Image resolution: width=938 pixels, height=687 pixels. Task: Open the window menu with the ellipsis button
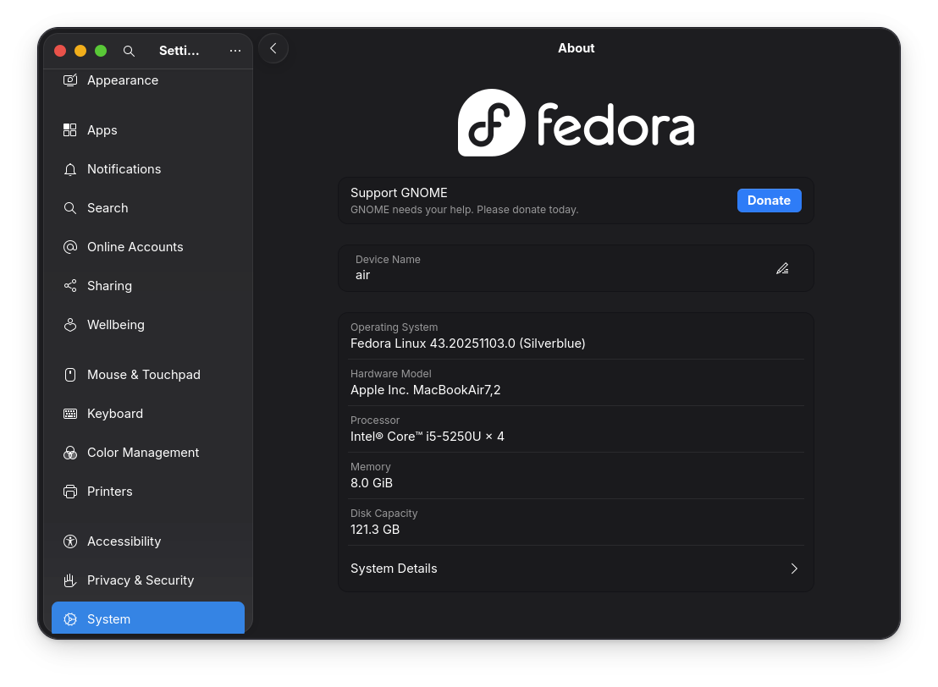tap(234, 51)
